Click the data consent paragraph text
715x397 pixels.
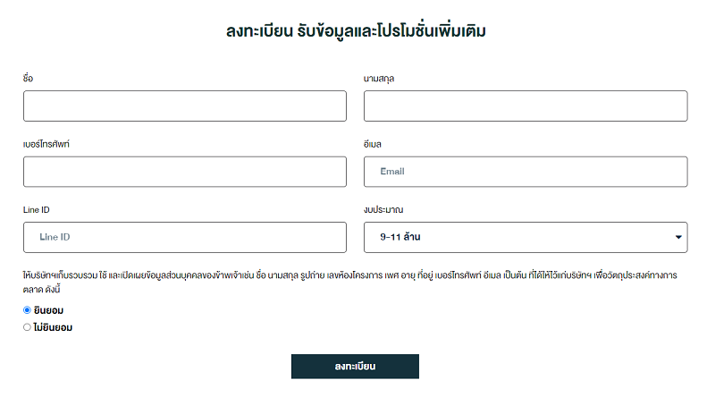(349, 282)
